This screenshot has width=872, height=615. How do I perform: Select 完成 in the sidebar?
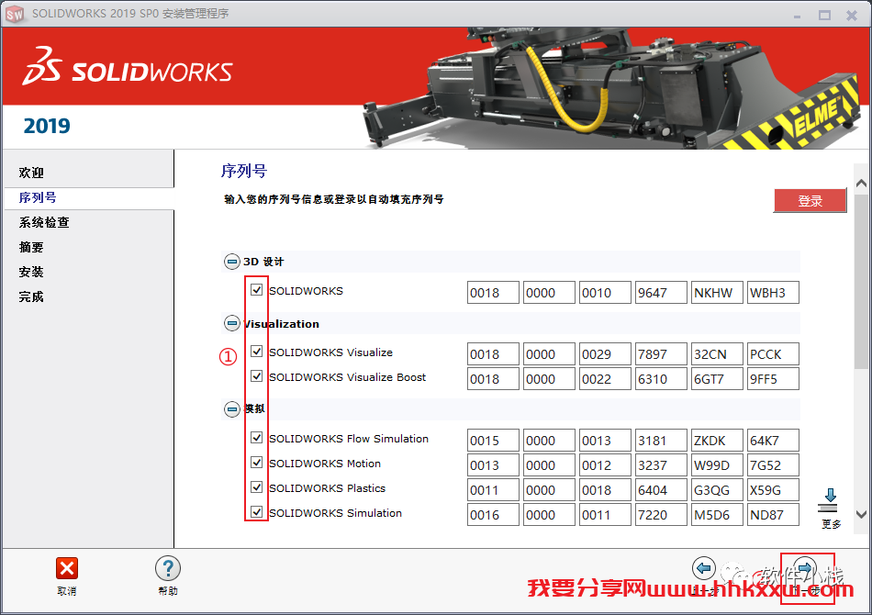tap(31, 296)
